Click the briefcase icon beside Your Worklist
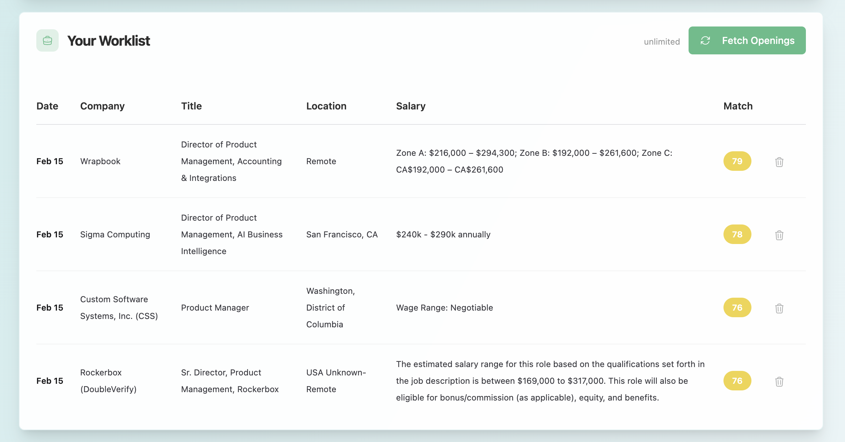This screenshot has width=845, height=442. click(47, 40)
